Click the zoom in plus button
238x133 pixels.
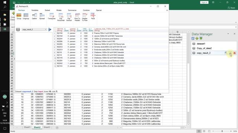231,131
